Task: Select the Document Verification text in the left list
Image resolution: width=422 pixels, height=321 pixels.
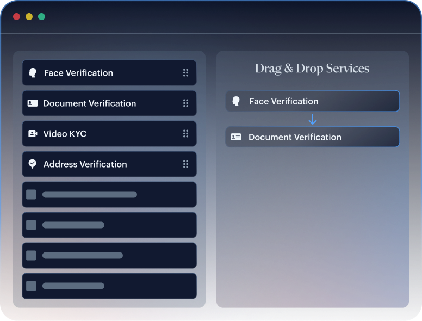Action: [x=90, y=103]
